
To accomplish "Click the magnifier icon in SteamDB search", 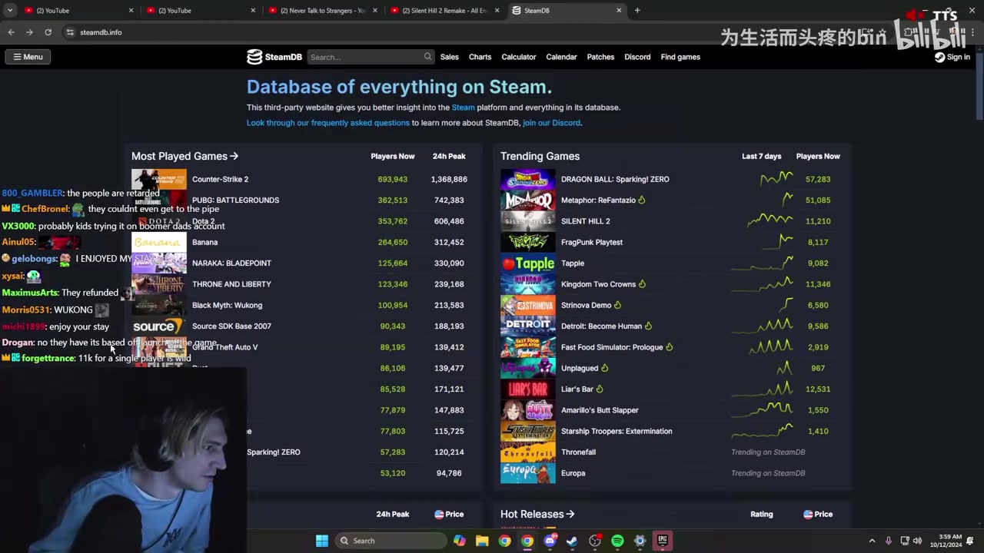I will pyautogui.click(x=427, y=57).
